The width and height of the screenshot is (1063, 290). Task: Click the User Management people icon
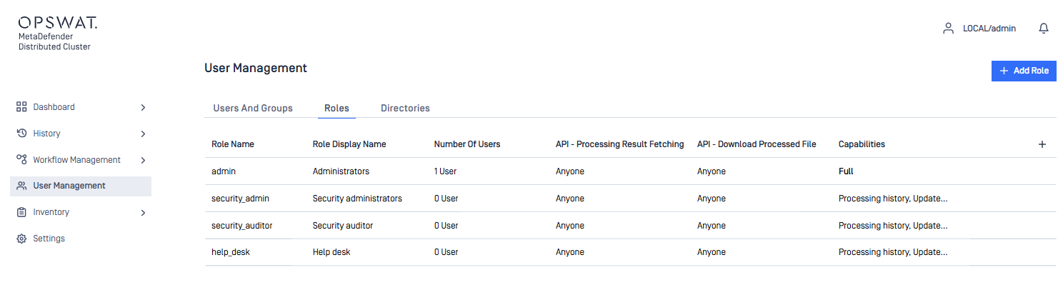(x=21, y=186)
